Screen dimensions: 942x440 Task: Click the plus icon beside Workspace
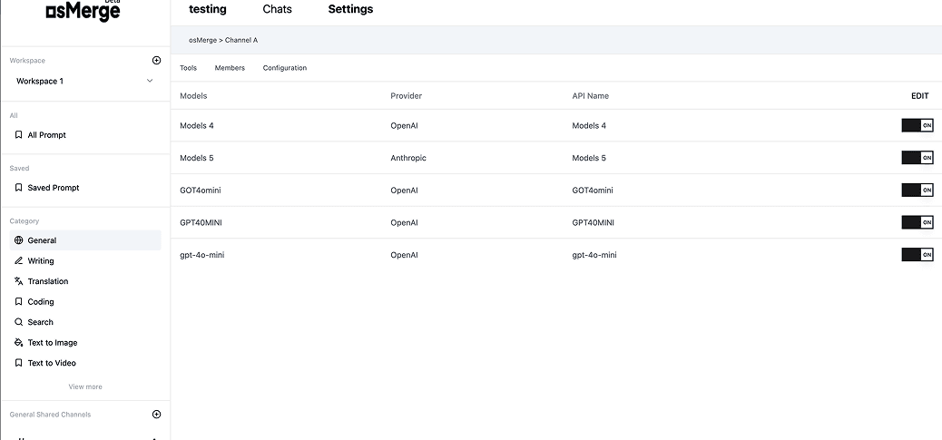point(156,61)
